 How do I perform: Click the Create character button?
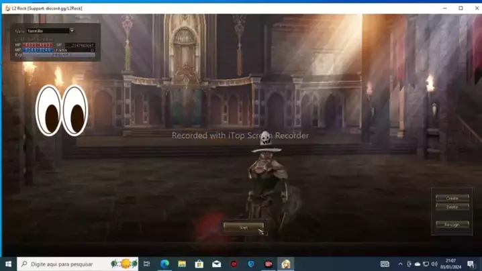[x=452, y=198]
